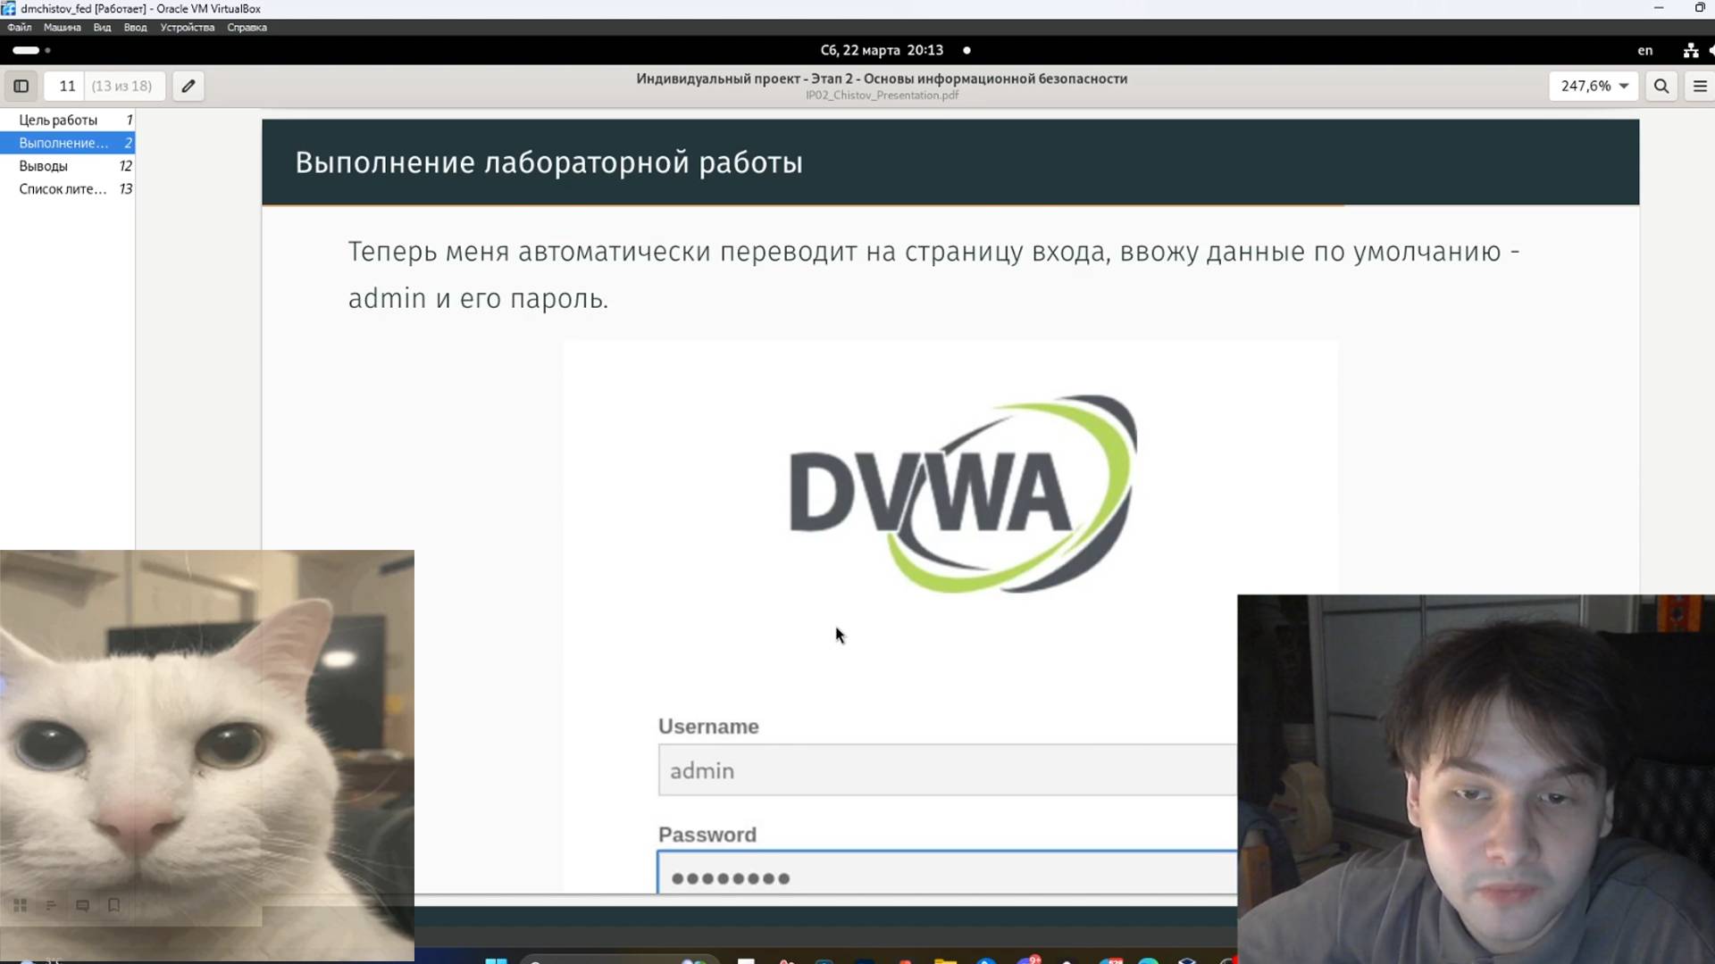Click the outline view icon at sidebar bottom
1715x964 pixels.
click(51, 905)
